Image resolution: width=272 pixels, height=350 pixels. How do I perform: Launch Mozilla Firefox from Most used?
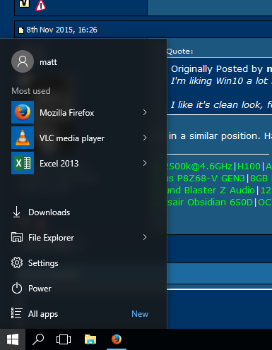tap(80, 112)
